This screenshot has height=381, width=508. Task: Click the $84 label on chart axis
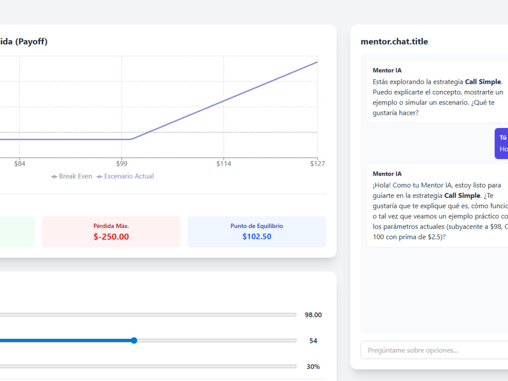click(x=20, y=164)
